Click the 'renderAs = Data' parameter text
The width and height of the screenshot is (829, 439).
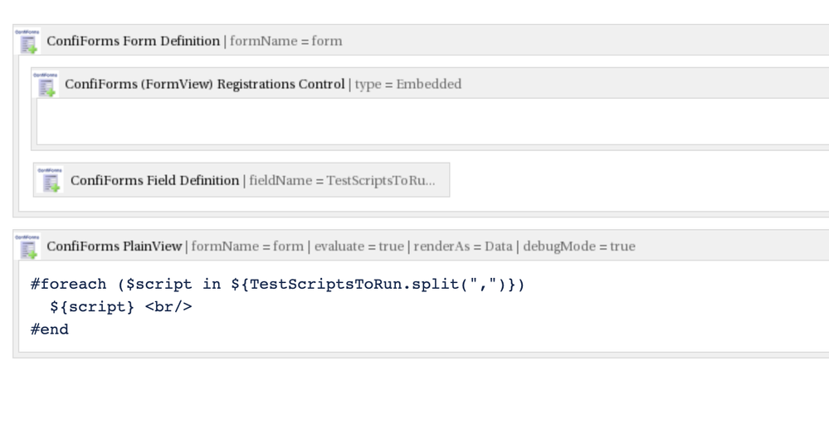coord(463,246)
